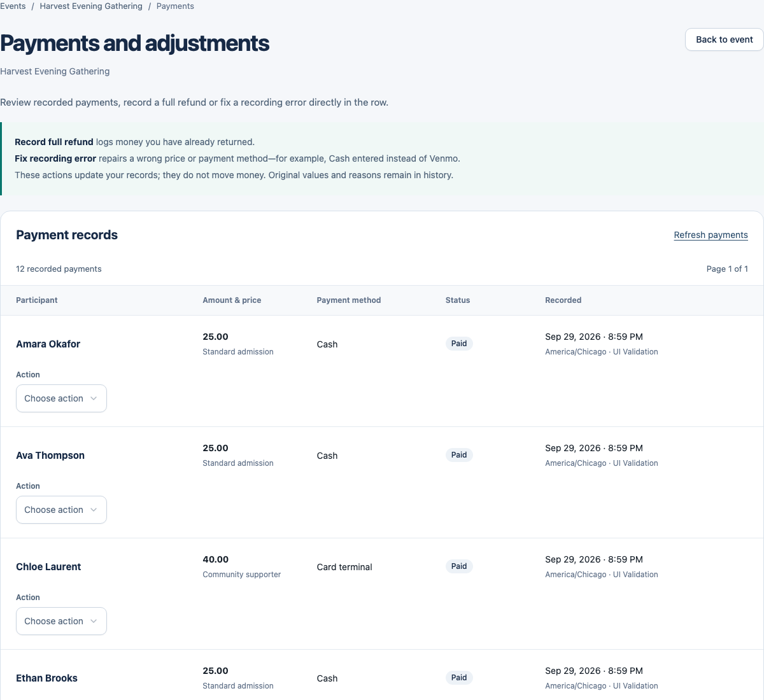
Task: Click Card terminal payment method
Action: (x=344, y=567)
